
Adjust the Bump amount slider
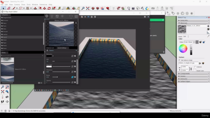pos(61,77)
